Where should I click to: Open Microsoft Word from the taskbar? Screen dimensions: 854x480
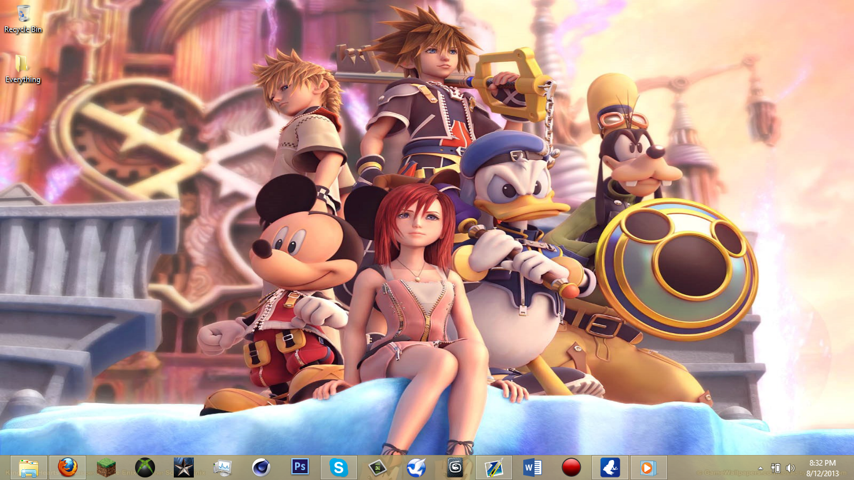tap(533, 467)
